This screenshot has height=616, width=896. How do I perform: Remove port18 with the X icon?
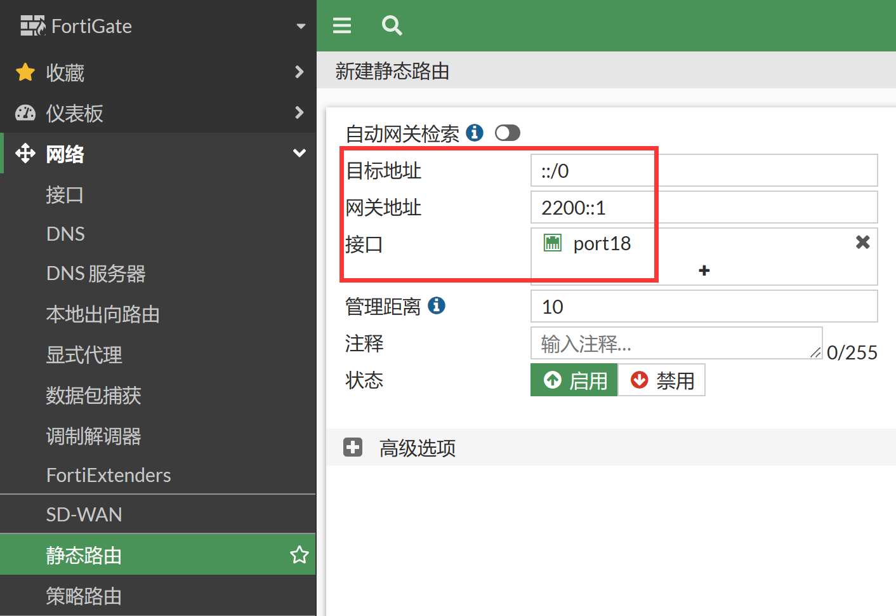tap(862, 242)
